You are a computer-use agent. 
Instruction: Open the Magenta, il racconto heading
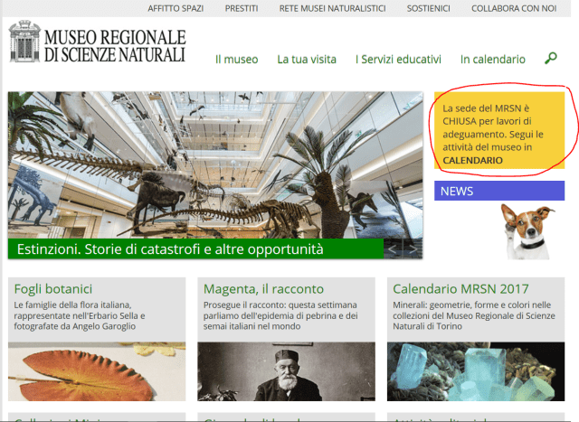click(263, 289)
